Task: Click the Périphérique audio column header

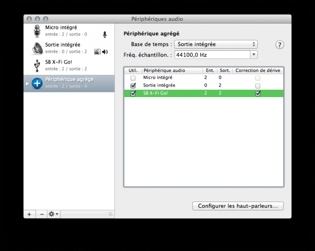Action: [x=172, y=70]
